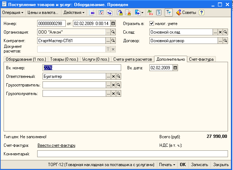Open the magnifier for Грузоотправитель field
The width and height of the screenshot is (233, 170).
pyautogui.click(x=118, y=85)
